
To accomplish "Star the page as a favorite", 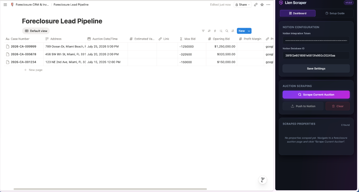I will tap(262, 5).
